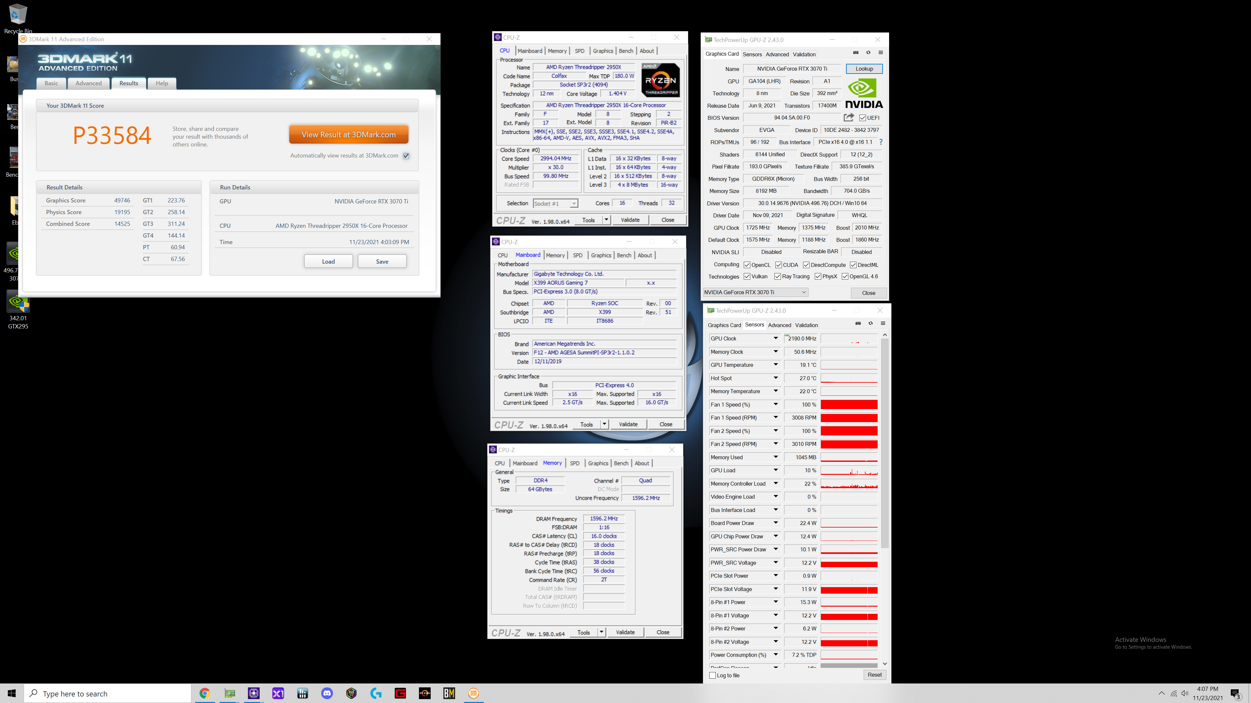This screenshot has width=1251, height=703.
Task: Enable the Log to file checkbox
Action: pos(712,675)
